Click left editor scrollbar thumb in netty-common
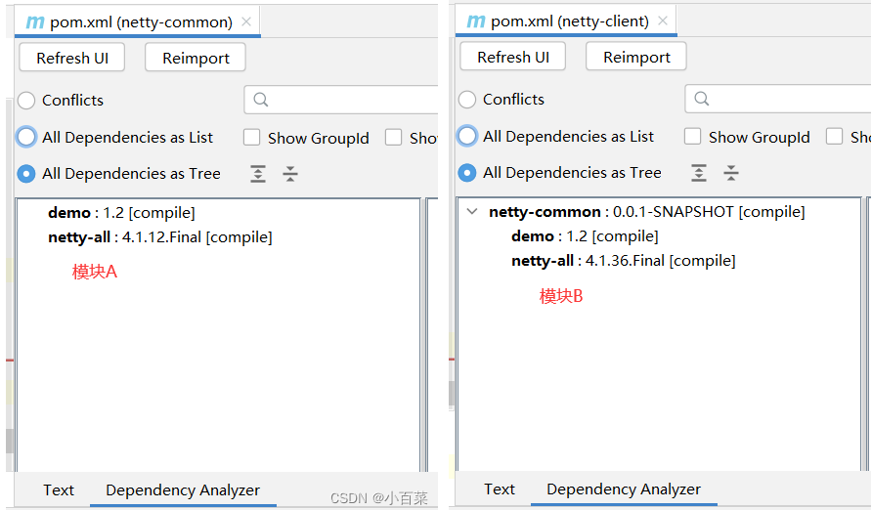 click(10, 441)
